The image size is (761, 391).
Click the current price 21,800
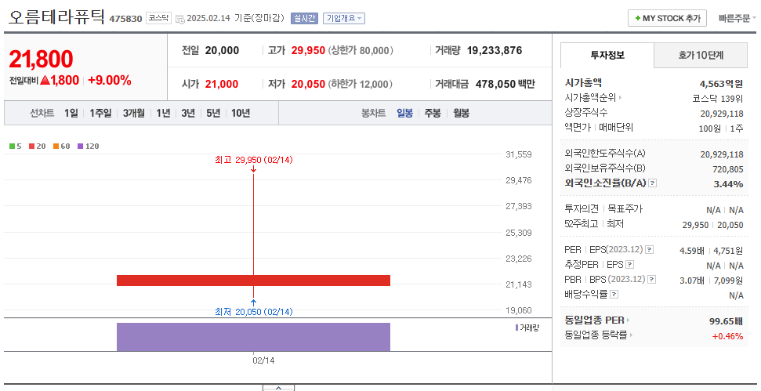(41, 60)
